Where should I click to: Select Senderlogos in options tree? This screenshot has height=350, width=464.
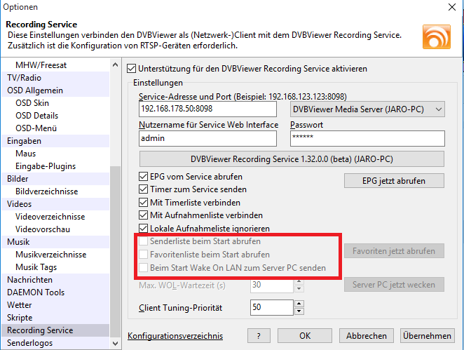(55, 343)
